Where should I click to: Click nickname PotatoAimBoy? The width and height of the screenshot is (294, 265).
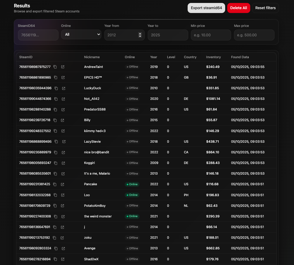click(95, 206)
